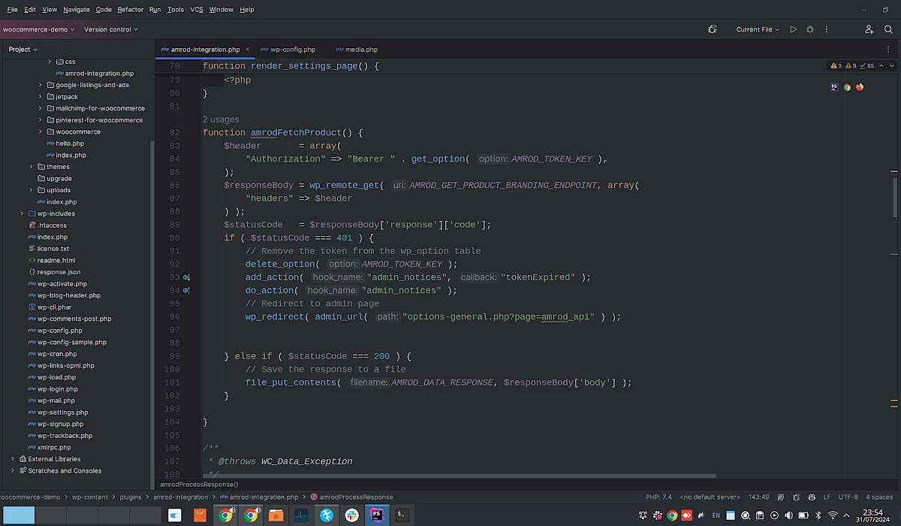Run the current file with the green play icon

794,29
